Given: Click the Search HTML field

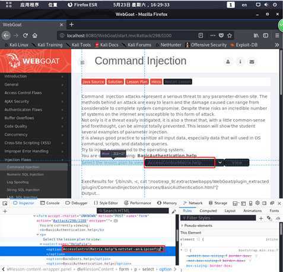Looking at the screenshot, I should (x=133, y=211).
